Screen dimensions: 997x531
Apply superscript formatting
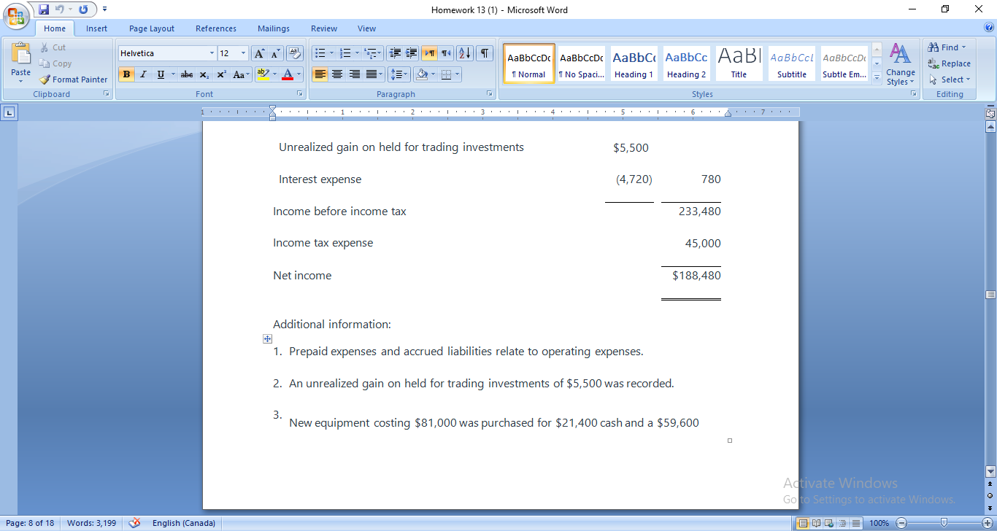coord(221,75)
